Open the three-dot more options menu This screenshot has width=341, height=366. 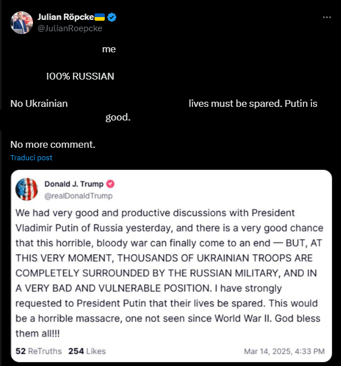(x=327, y=17)
